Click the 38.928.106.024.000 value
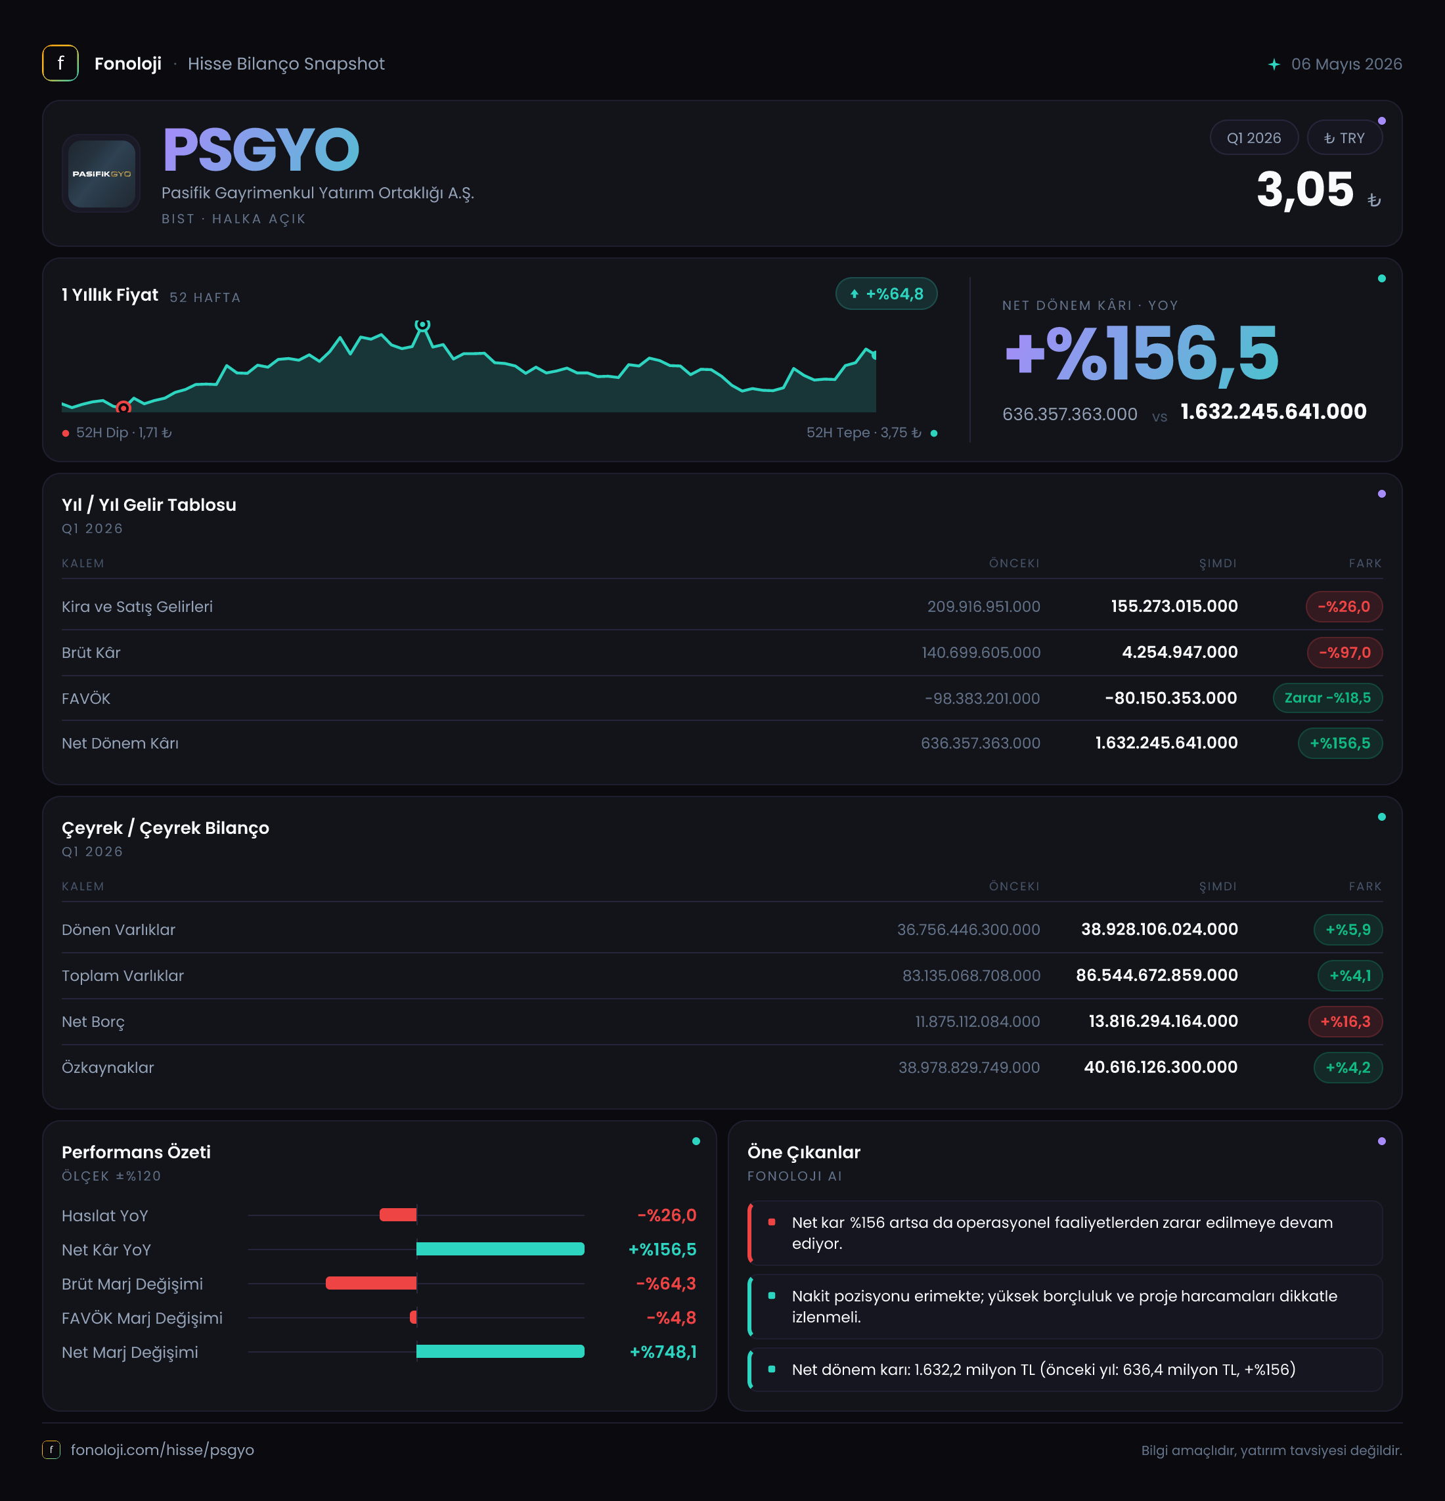The width and height of the screenshot is (1445, 1501). click(x=1159, y=930)
